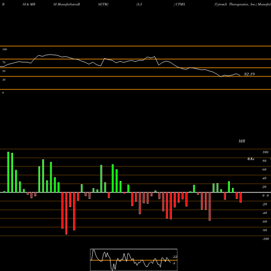The width and height of the screenshot is (271, 271).
Task: Click the 'SI(TM)' header label
Action: 103,4
